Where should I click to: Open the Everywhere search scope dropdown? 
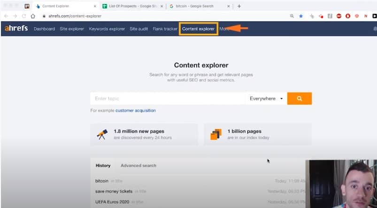(266, 99)
